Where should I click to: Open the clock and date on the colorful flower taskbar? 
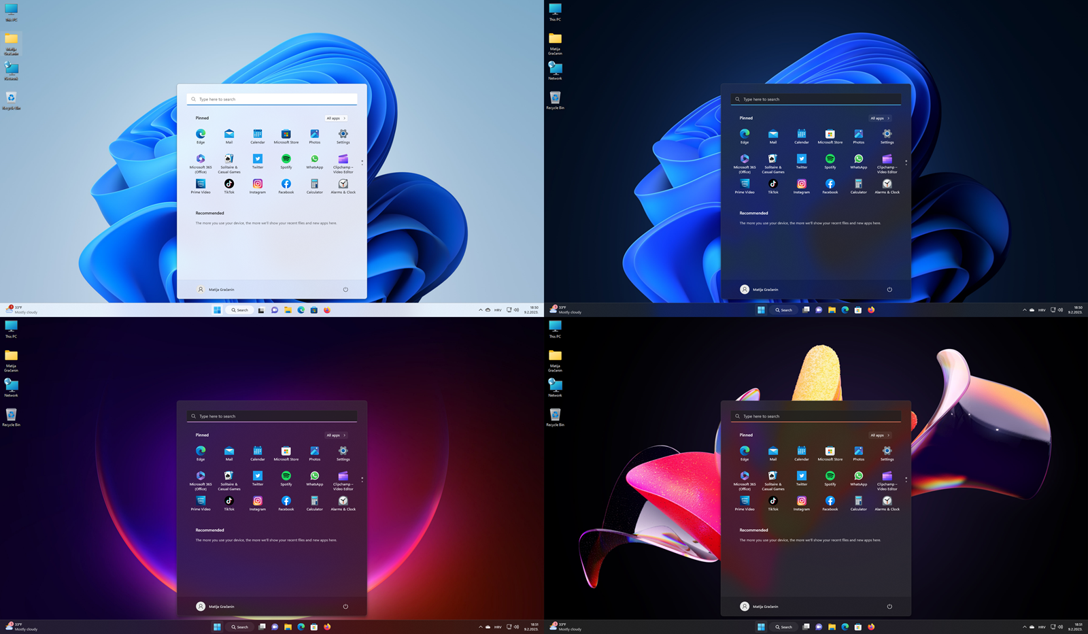(1075, 627)
